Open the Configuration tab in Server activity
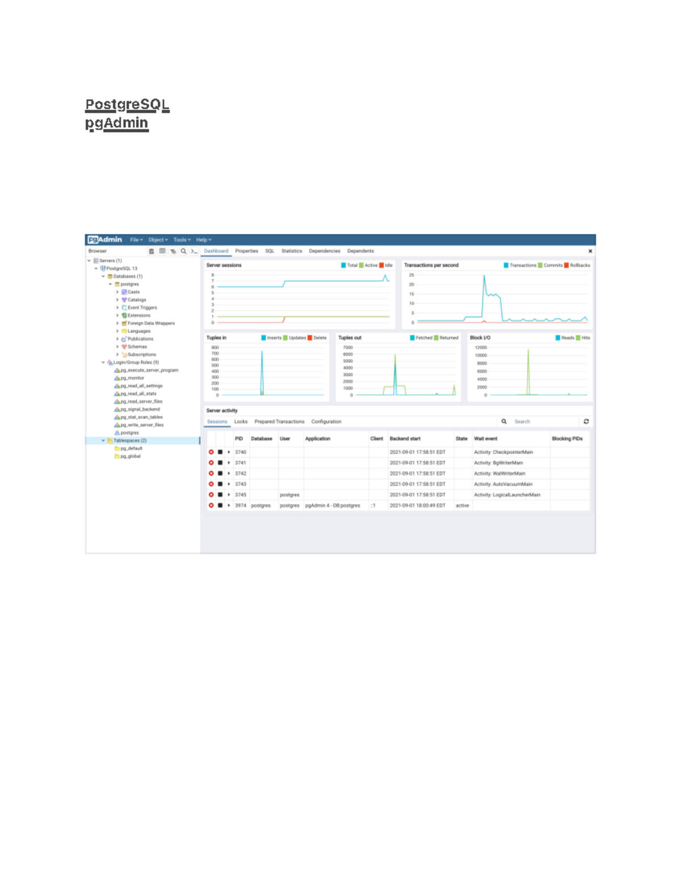681x882 pixels. (x=326, y=421)
